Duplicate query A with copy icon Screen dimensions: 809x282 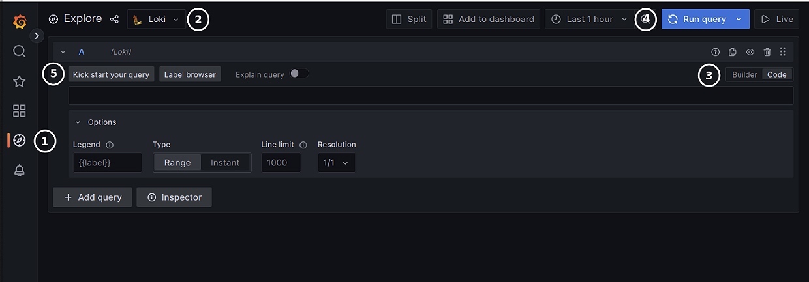pyautogui.click(x=733, y=52)
